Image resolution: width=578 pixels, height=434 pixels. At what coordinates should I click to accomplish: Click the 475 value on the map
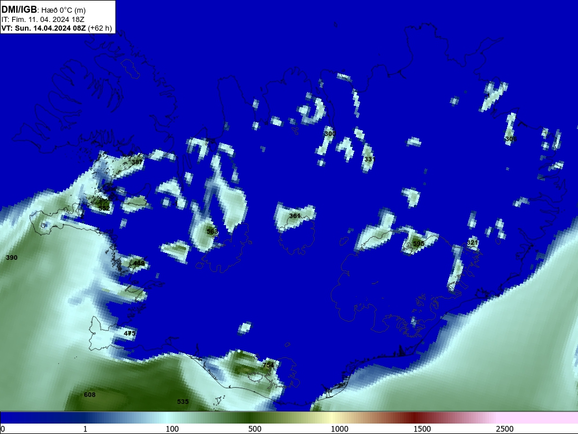pos(129,333)
